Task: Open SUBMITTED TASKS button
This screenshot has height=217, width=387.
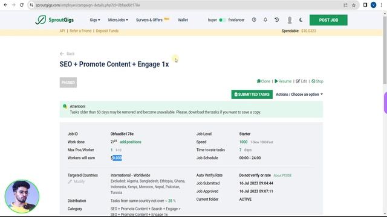Action: tap(252, 95)
